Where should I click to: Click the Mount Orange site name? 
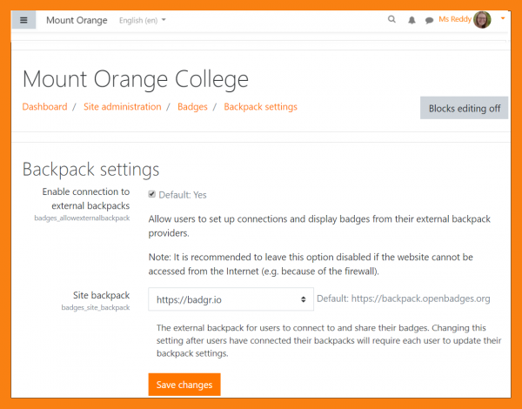point(77,20)
